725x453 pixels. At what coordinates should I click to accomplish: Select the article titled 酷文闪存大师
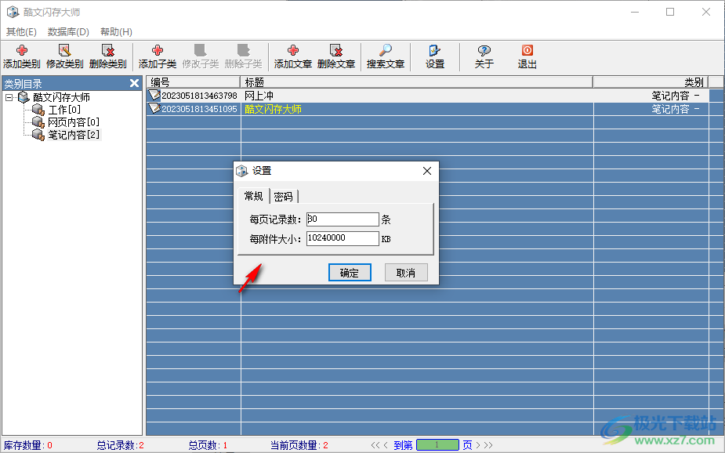[273, 109]
